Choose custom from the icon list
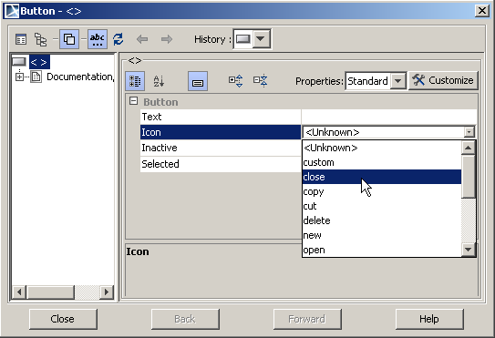The height and width of the screenshot is (338, 495). coord(382,162)
